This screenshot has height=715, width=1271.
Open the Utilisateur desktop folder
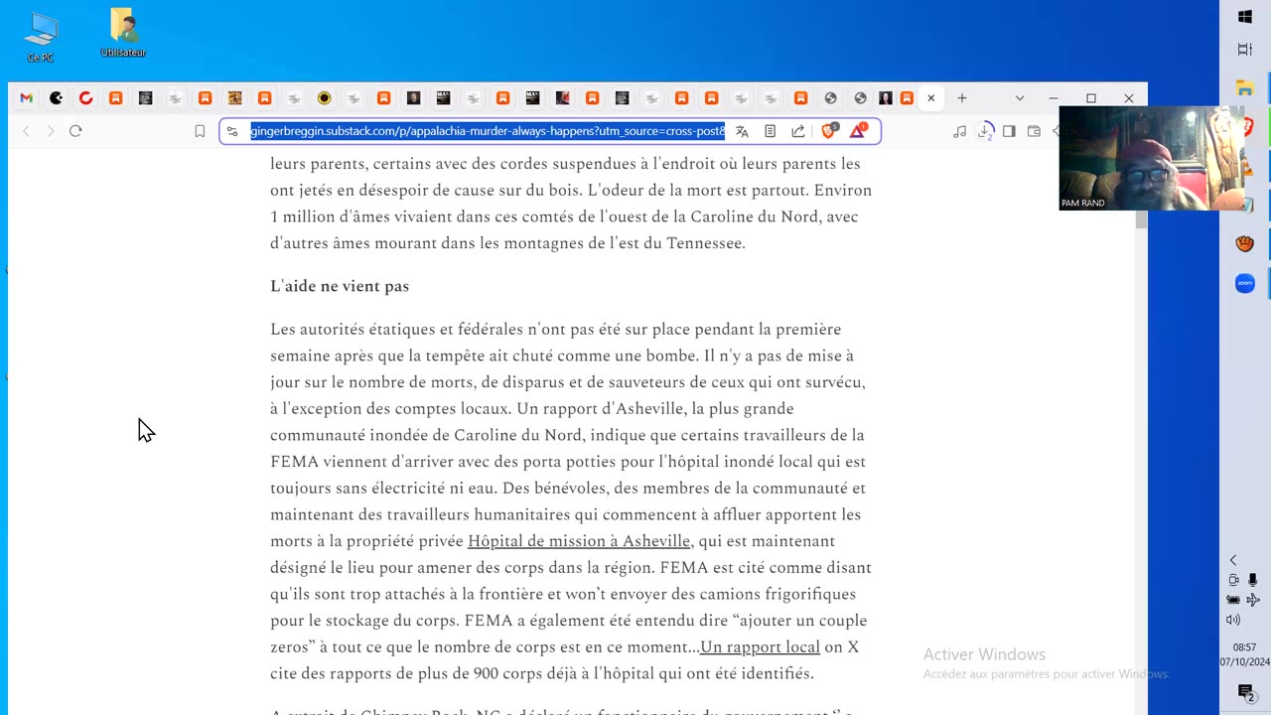(123, 32)
